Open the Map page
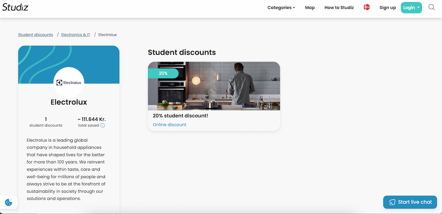 click(x=310, y=8)
